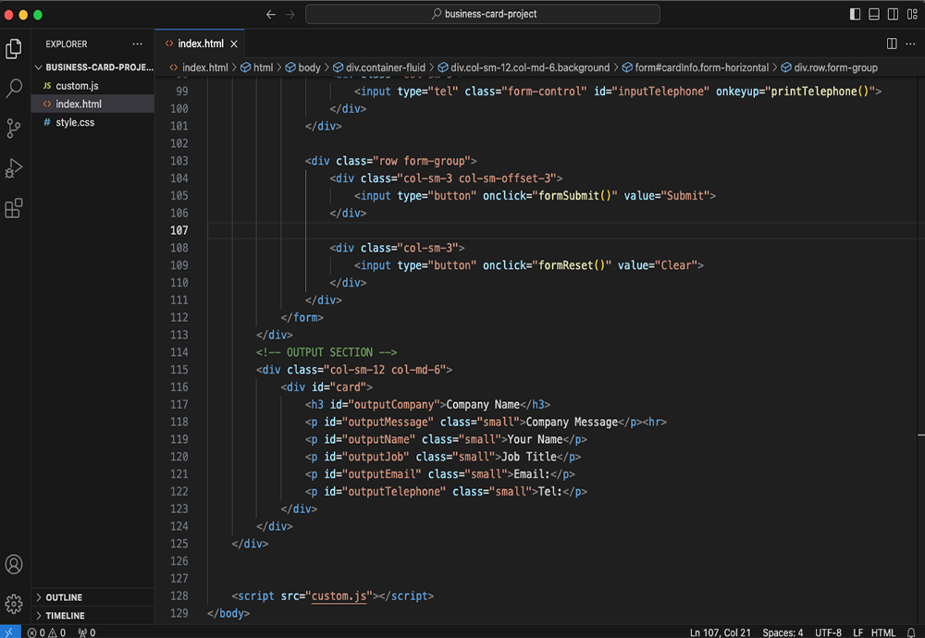
Task: Click the remote window status bar icon
Action: [10, 632]
